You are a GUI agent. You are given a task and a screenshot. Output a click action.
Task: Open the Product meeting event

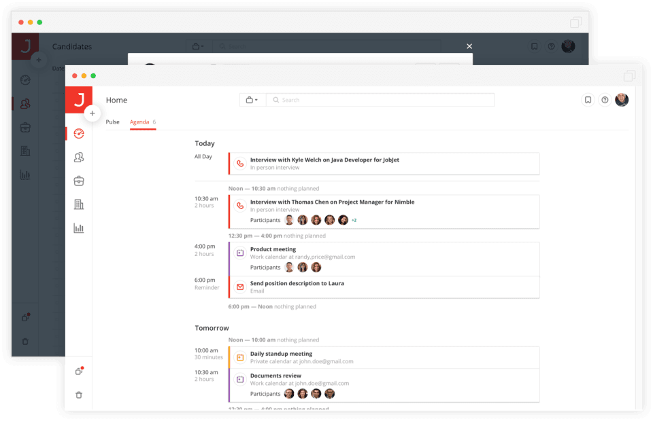tap(273, 249)
